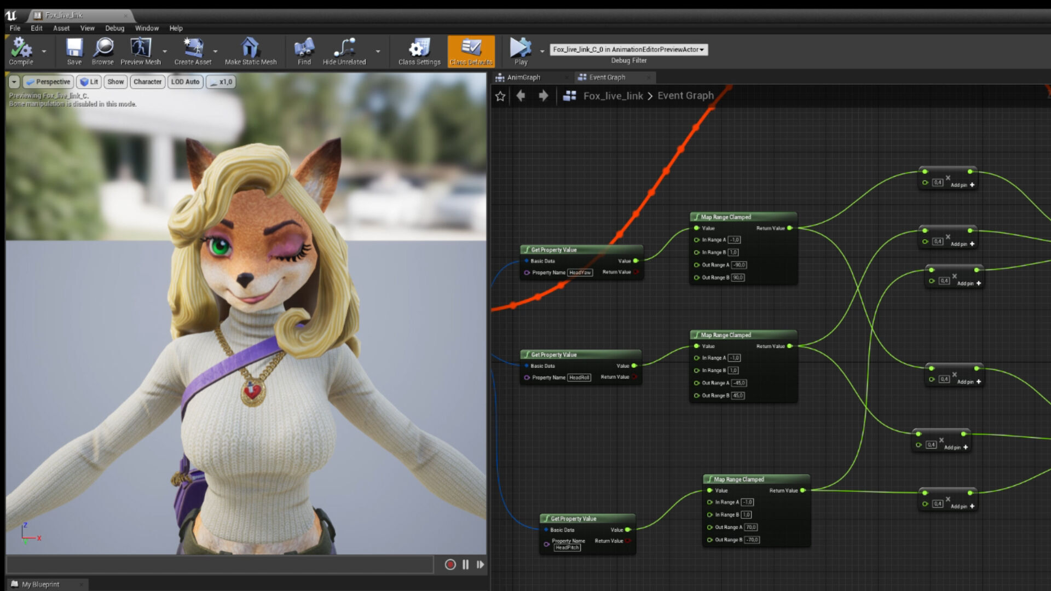Edit Out Range A value -90,0
1051x591 pixels.
tap(739, 265)
